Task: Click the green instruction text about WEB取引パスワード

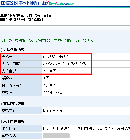Action: [x=49, y=41]
